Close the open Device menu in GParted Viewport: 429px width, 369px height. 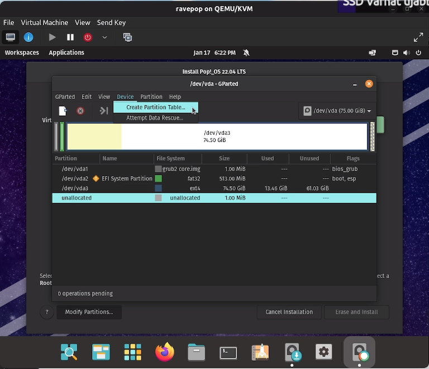[125, 97]
